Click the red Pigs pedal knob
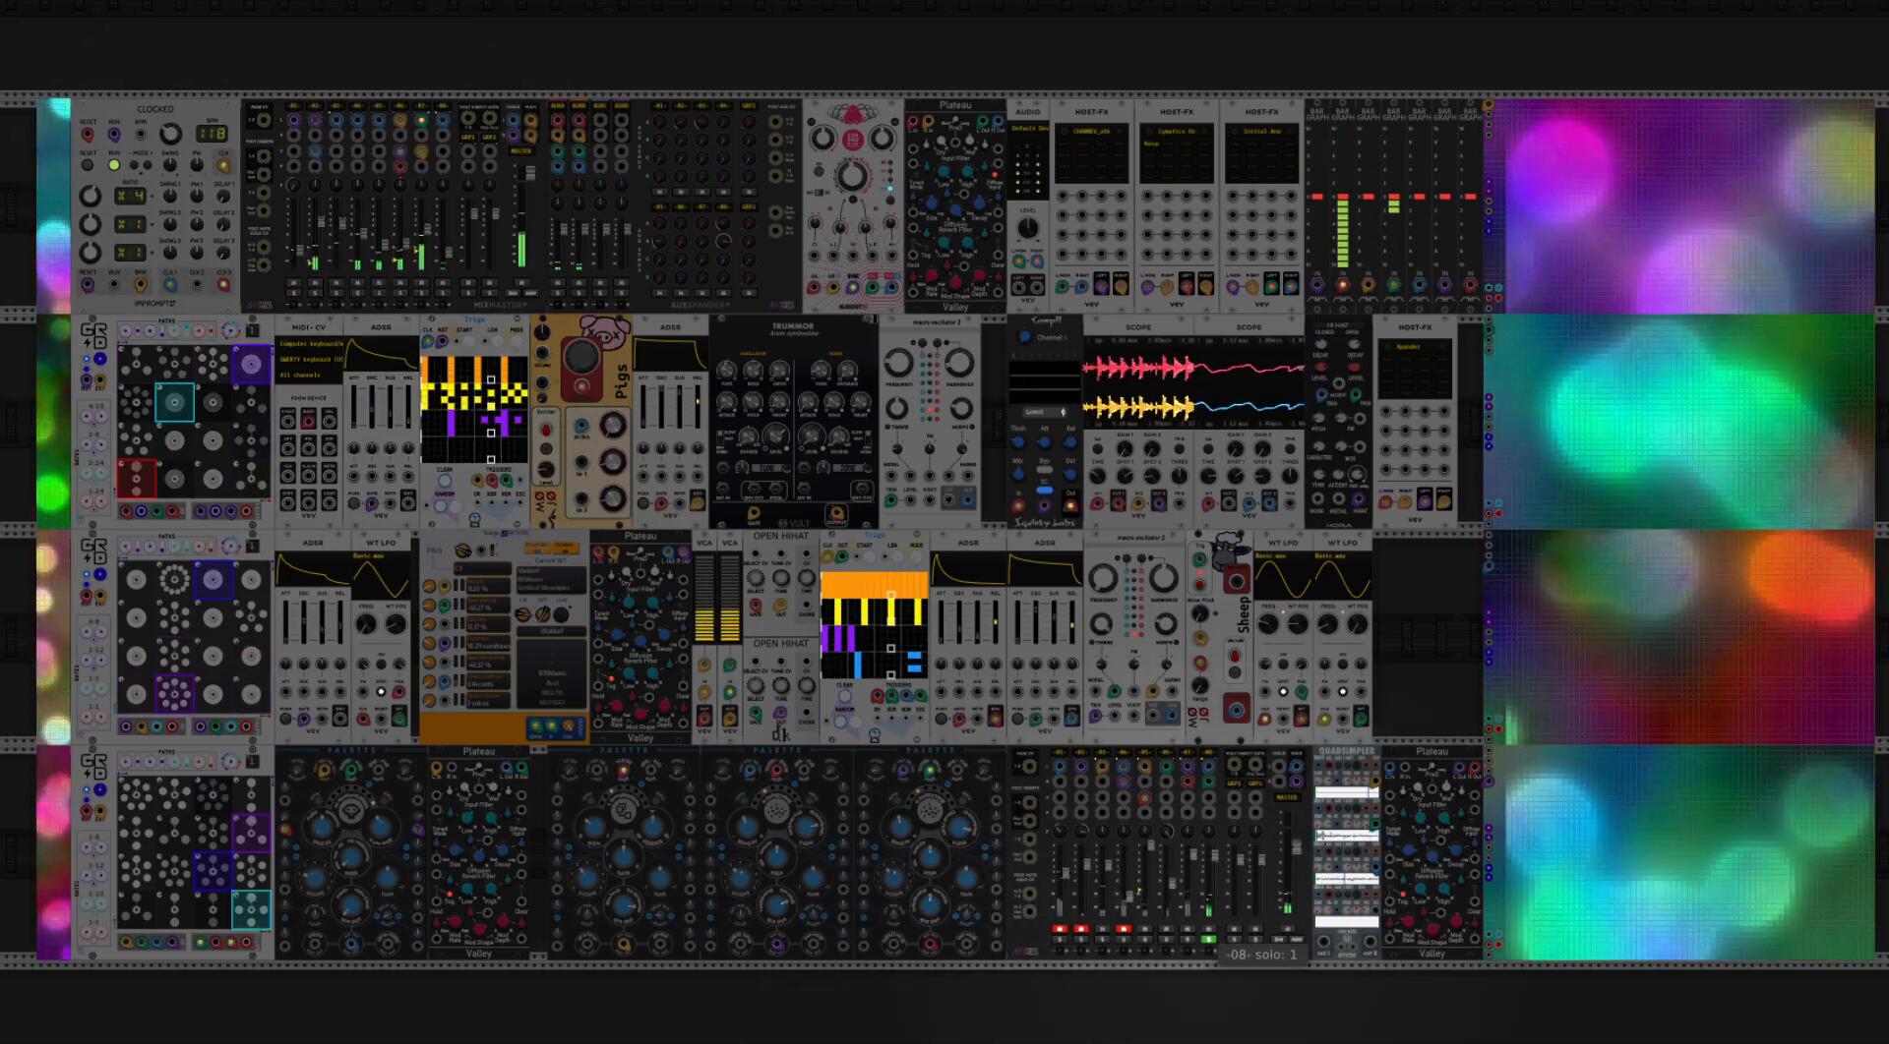The height and width of the screenshot is (1044, 1889). [x=581, y=358]
